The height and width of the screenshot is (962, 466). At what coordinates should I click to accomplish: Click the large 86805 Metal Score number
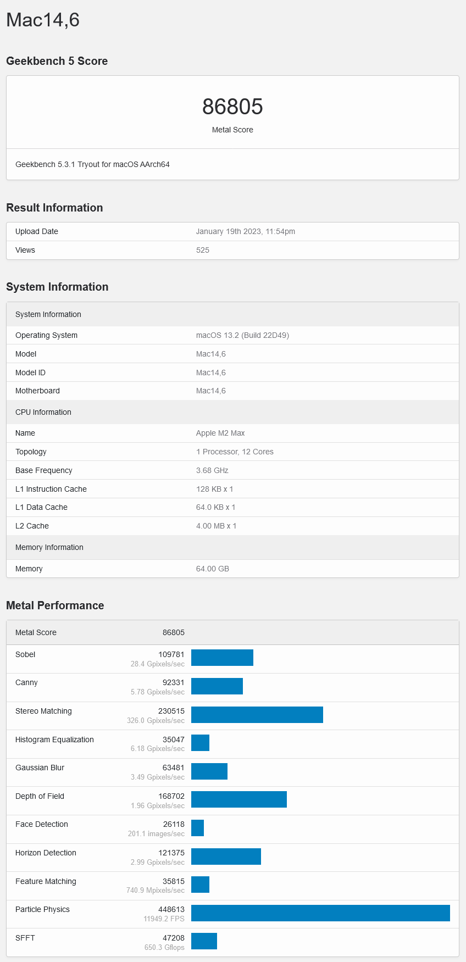(x=232, y=107)
